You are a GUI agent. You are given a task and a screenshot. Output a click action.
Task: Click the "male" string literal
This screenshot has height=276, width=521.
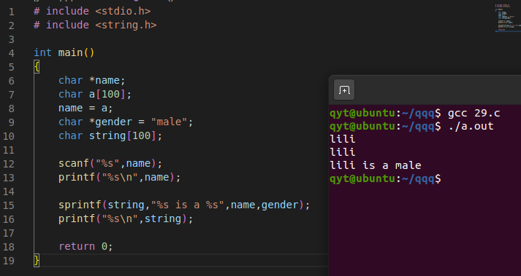coord(169,122)
